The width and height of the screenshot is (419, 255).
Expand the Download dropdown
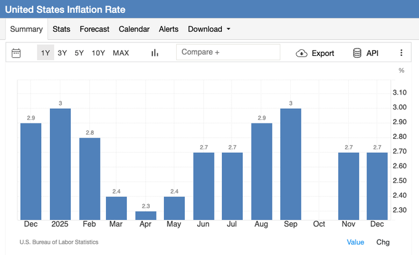(209, 29)
